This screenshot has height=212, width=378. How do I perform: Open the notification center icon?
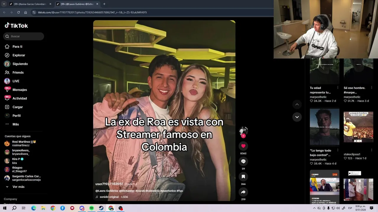pos(372,208)
